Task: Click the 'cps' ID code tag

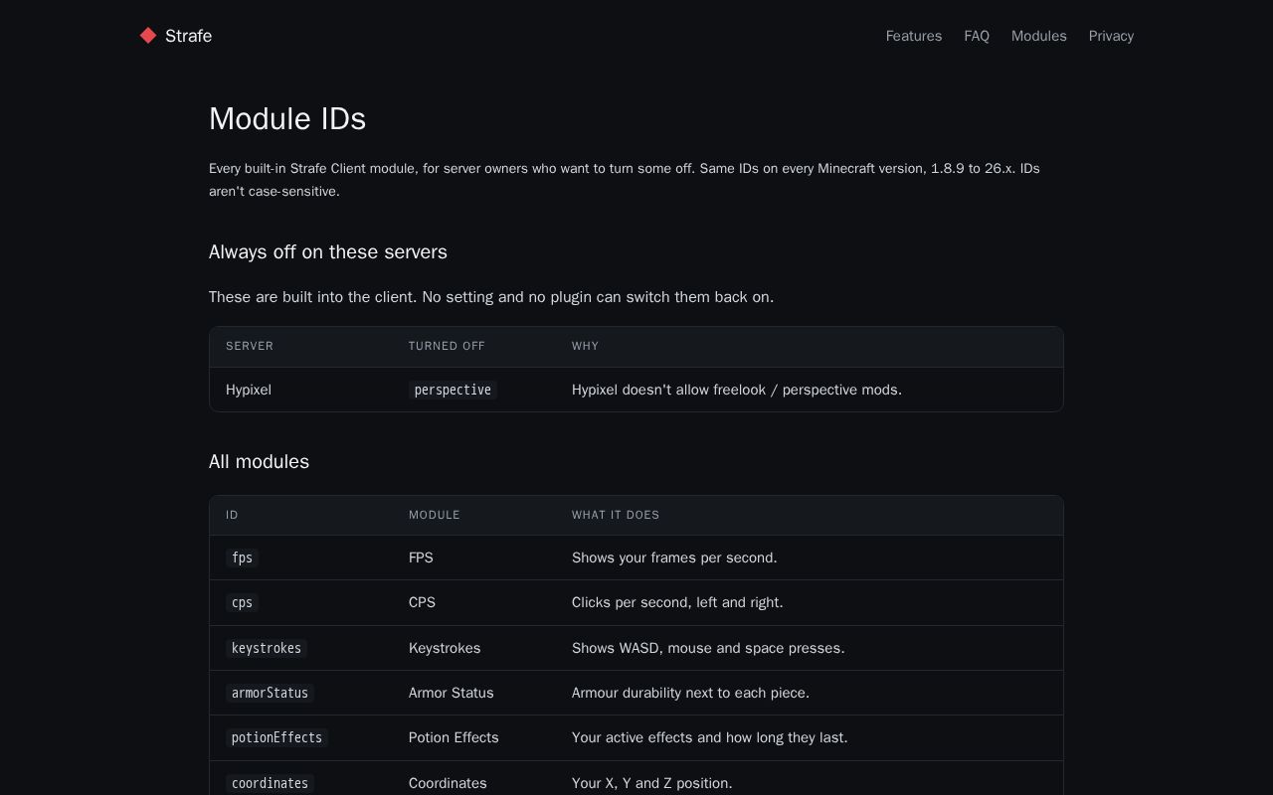Action: pyautogui.click(x=242, y=602)
